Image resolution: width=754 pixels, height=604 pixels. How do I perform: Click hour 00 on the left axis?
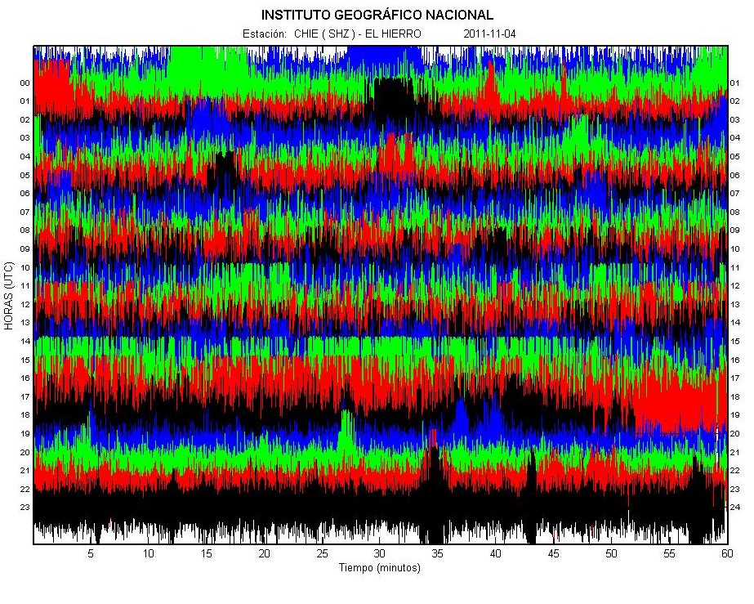click(x=25, y=83)
